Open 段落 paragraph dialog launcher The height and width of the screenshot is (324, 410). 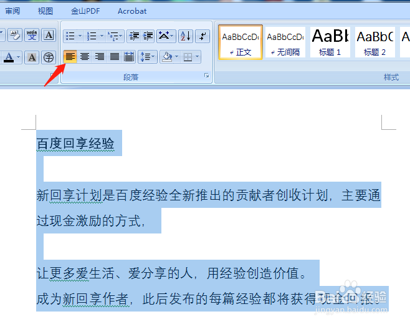click(x=207, y=76)
